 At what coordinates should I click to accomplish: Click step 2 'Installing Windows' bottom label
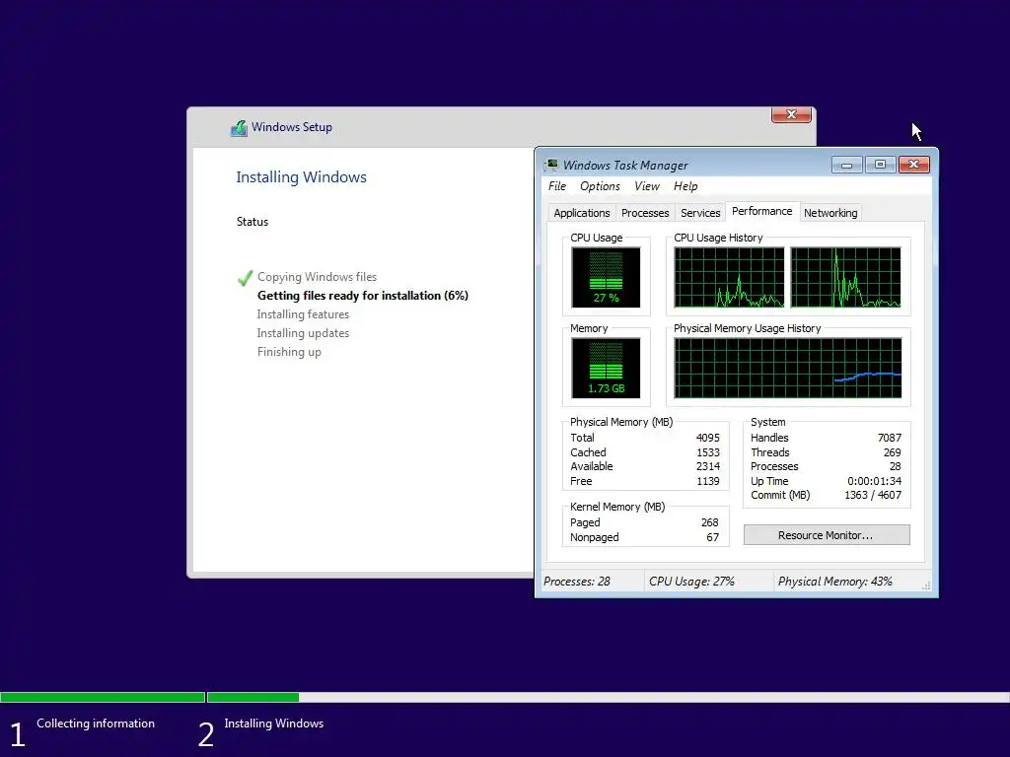(274, 723)
